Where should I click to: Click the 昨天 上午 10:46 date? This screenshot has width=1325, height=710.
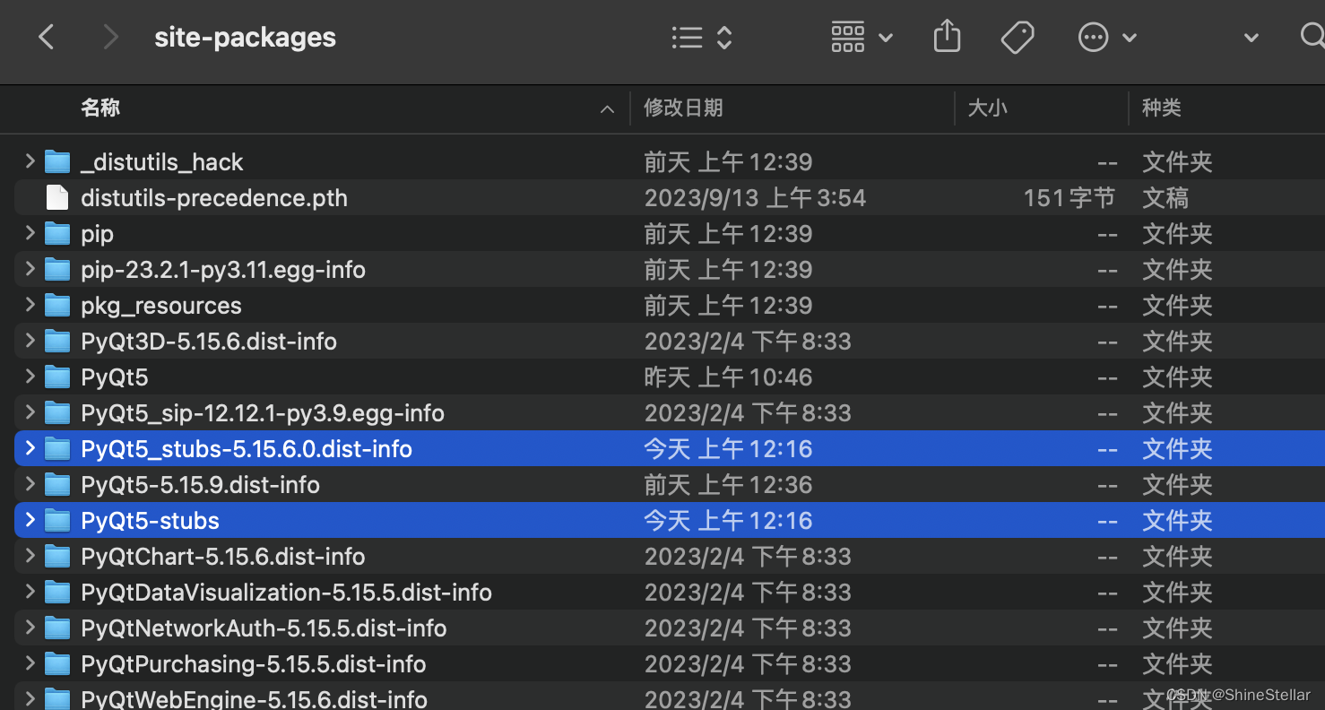(728, 377)
